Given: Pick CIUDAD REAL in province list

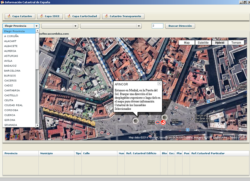Looking at the screenshot, I should click(x=19, y=105).
